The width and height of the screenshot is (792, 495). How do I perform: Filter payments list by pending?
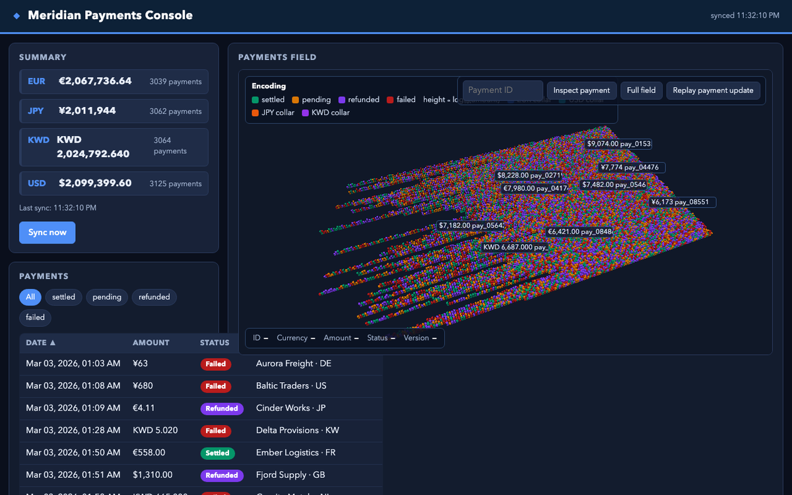pyautogui.click(x=107, y=297)
